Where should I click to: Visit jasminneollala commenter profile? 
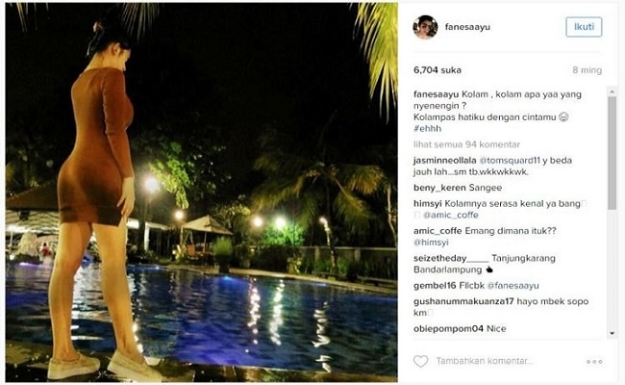(x=445, y=161)
